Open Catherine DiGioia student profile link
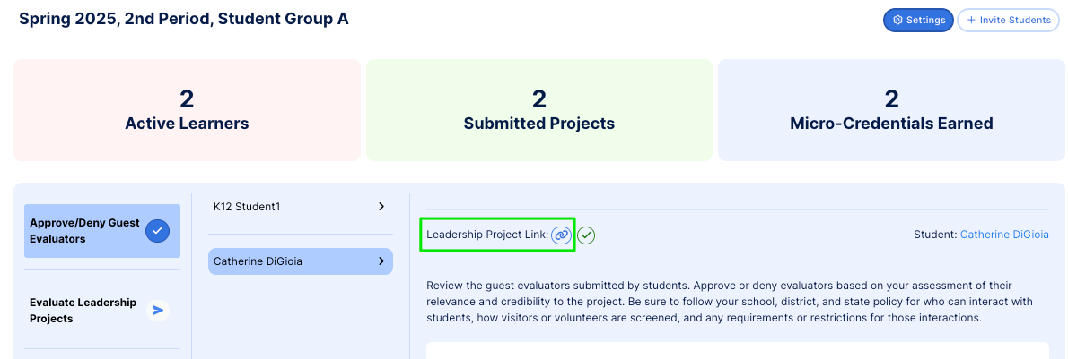This screenshot has width=1068, height=359. click(x=1003, y=235)
